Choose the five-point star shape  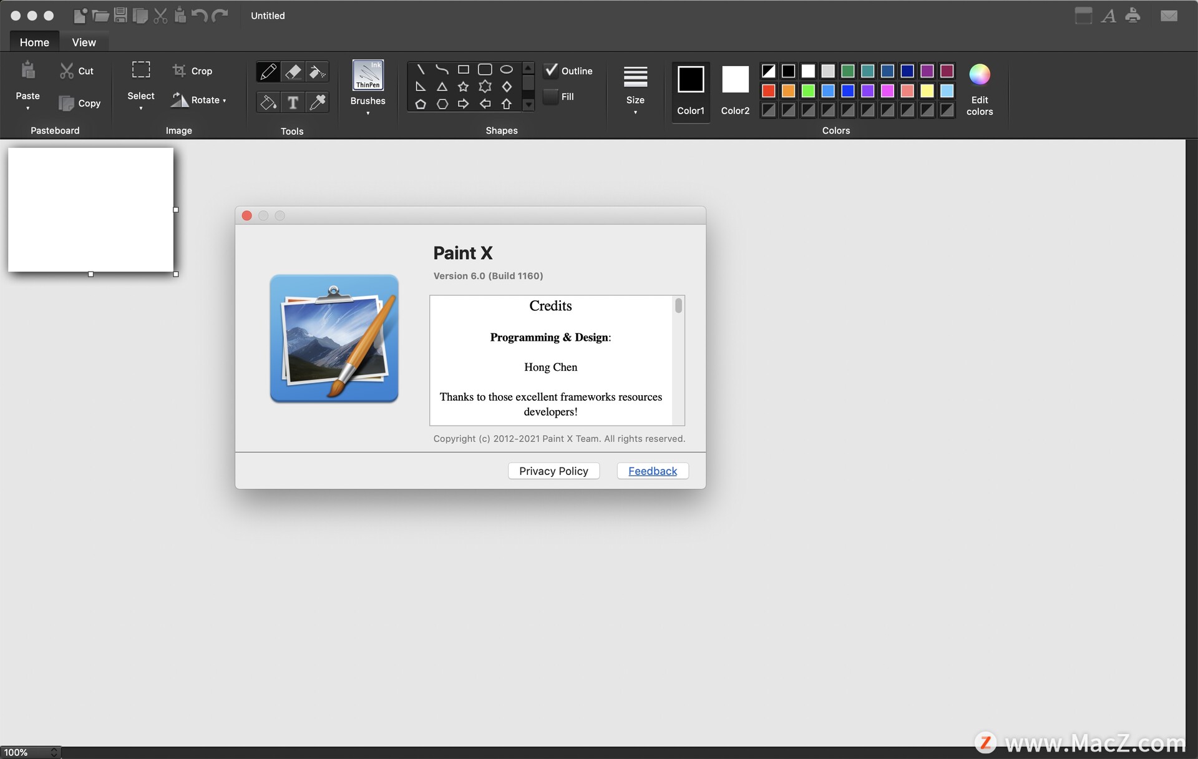463,87
